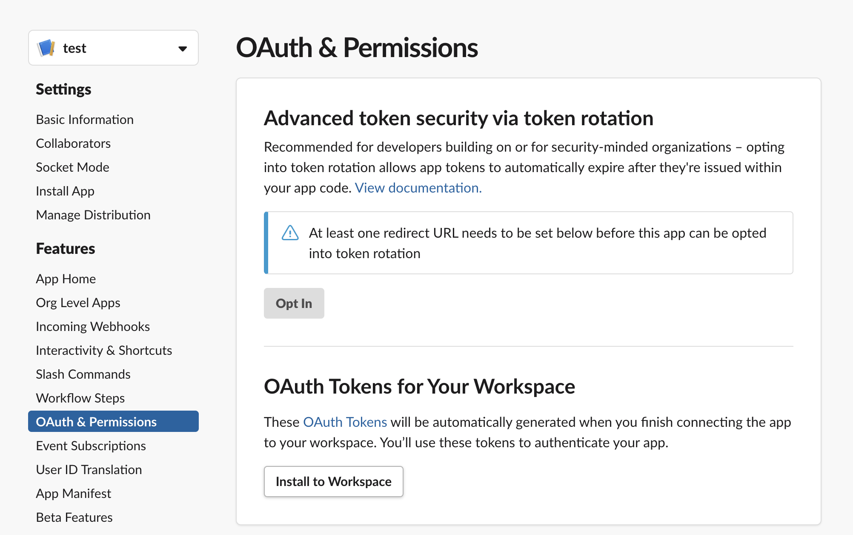Open User ID Translation settings
Viewport: 853px width, 535px height.
(89, 469)
